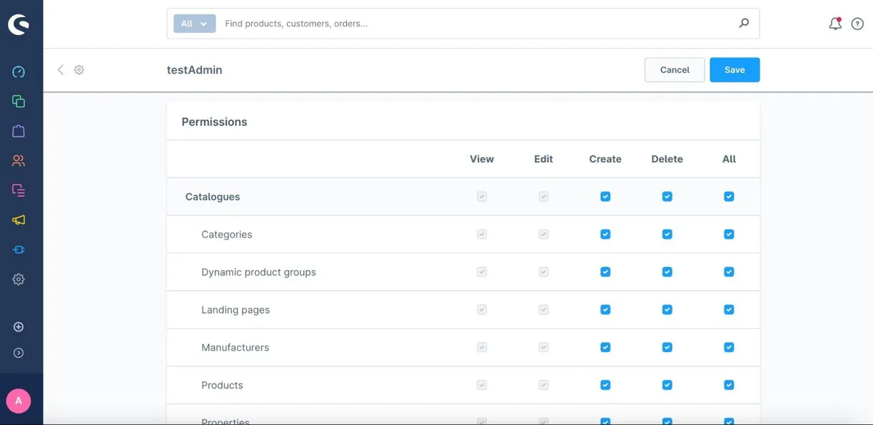Expand the sidebar with circled arrow icon

pos(18,353)
